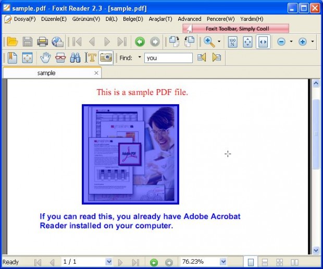Go to last page in status bar
The width and height of the screenshot is (323, 269).
[x=135, y=262]
